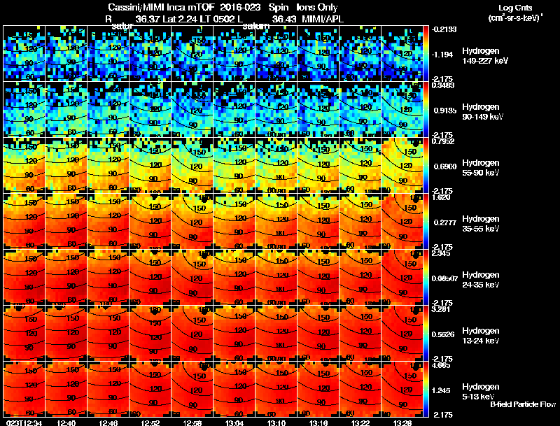Image resolution: width=560 pixels, height=426 pixels.
Task: Click the 'Lat 2.24' header value
Action: (178, 20)
